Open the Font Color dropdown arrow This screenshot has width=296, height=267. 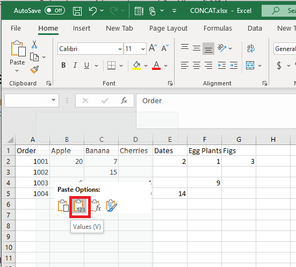pyautogui.click(x=166, y=66)
